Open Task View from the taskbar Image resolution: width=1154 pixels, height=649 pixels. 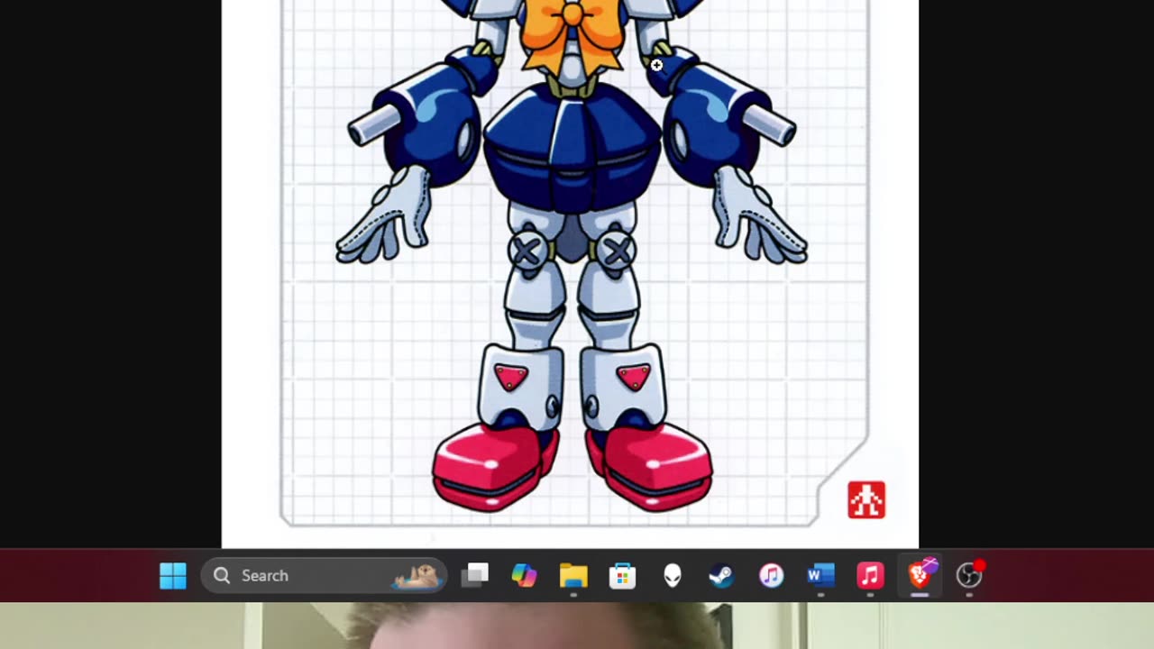click(x=475, y=575)
